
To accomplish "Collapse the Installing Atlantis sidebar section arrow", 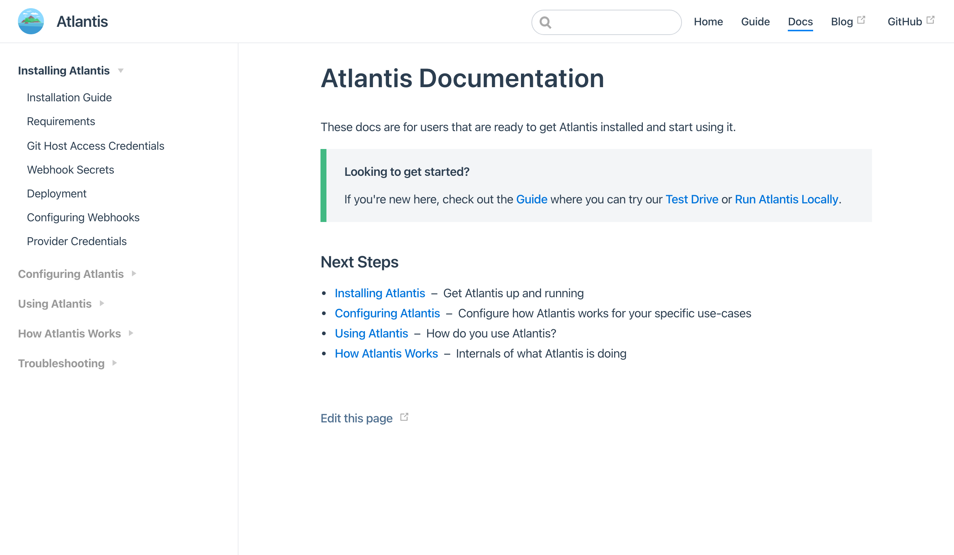I will (121, 71).
